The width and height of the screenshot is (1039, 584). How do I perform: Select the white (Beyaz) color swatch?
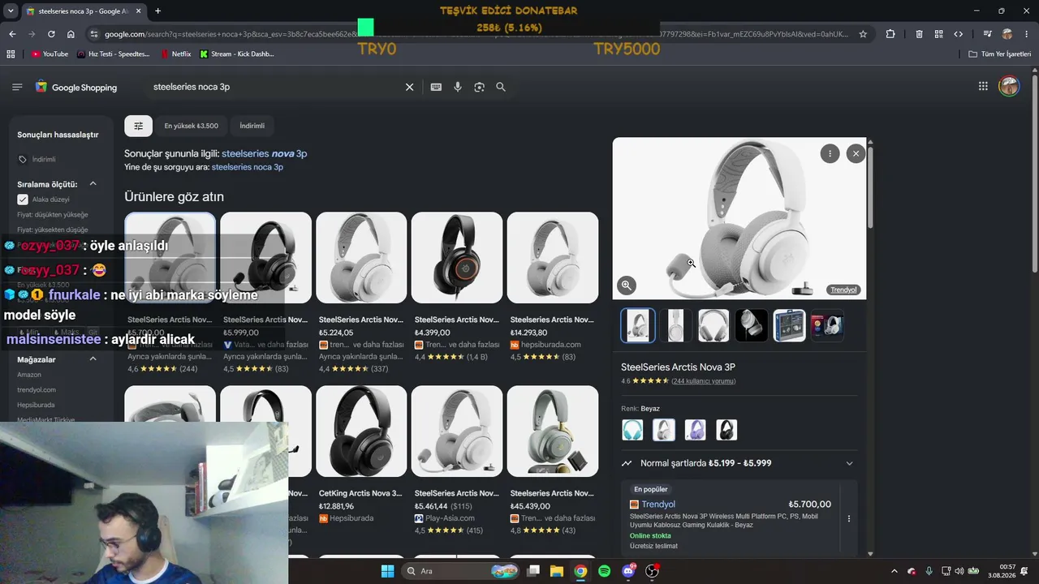(664, 430)
